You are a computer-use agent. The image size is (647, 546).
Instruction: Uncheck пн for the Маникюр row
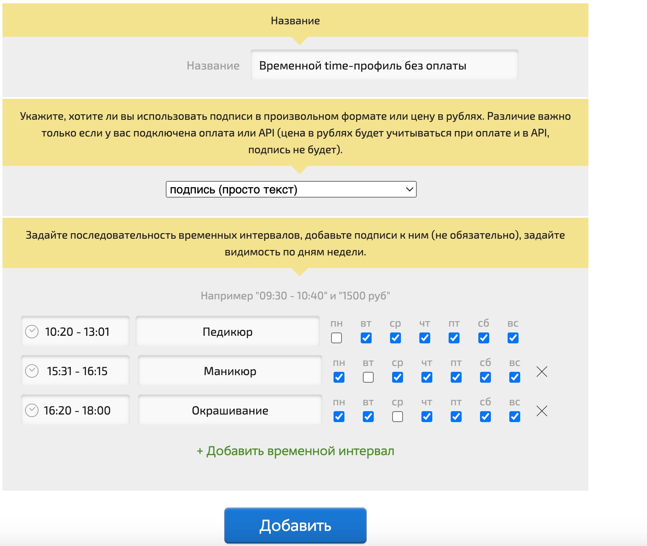click(339, 377)
